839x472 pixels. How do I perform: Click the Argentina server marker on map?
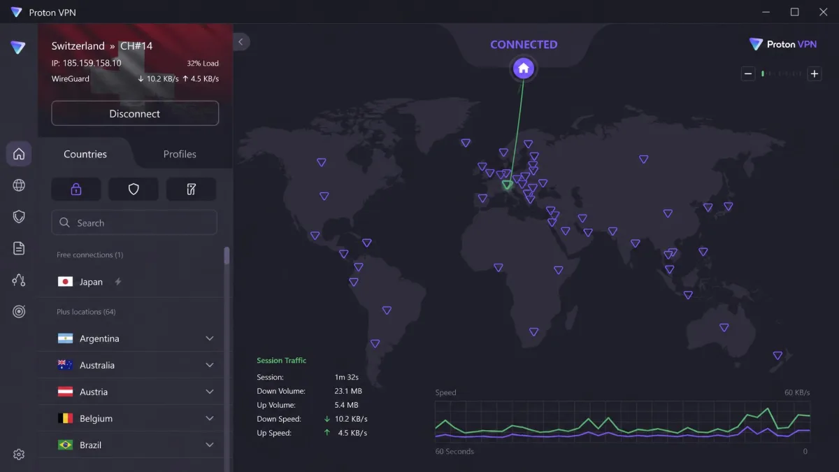[375, 343]
